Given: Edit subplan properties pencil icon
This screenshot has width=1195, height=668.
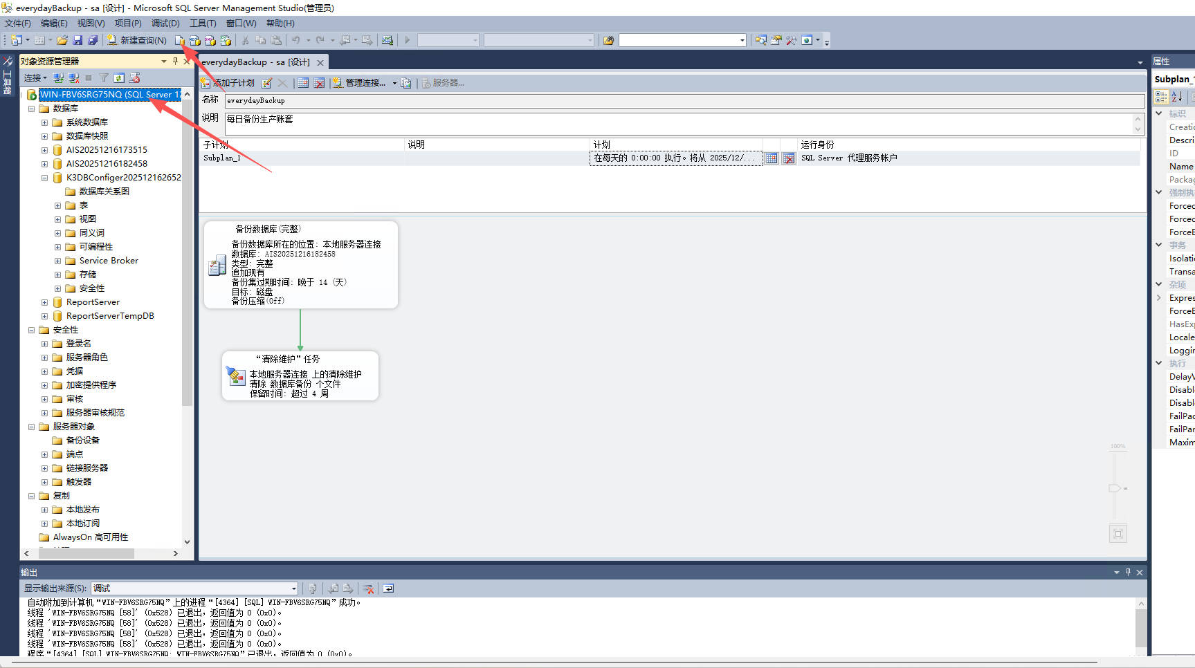Looking at the screenshot, I should pyautogui.click(x=267, y=83).
